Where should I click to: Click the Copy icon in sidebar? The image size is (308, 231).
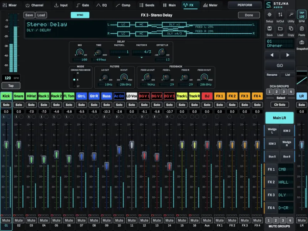click(x=291, y=28)
